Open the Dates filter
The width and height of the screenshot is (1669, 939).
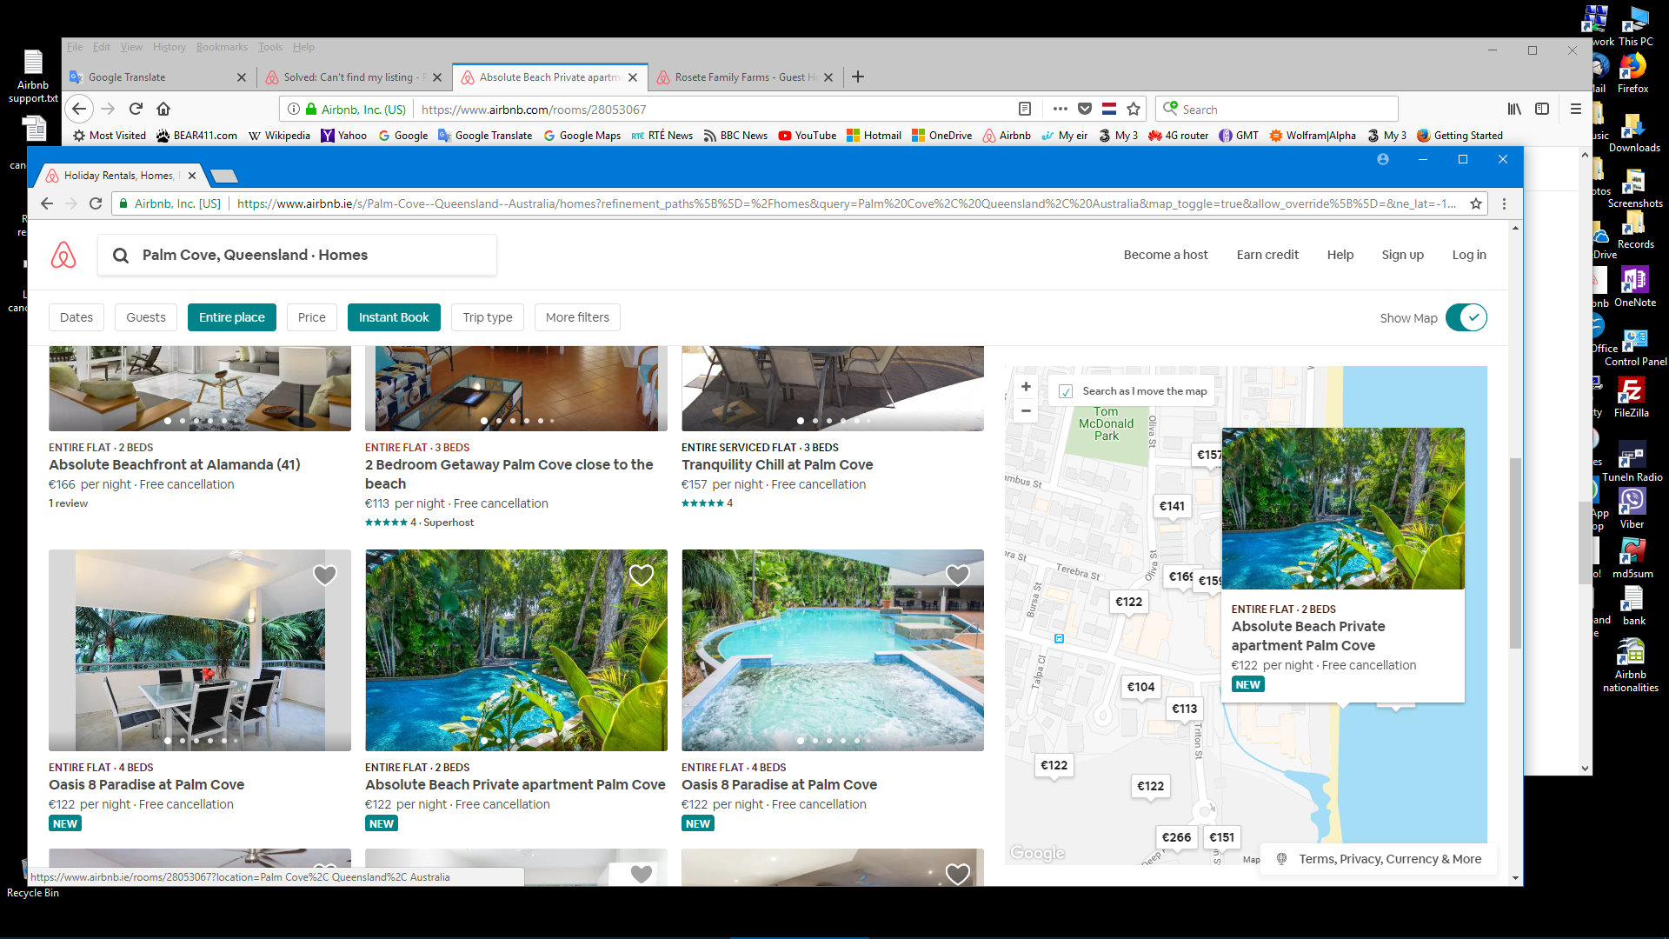click(76, 316)
